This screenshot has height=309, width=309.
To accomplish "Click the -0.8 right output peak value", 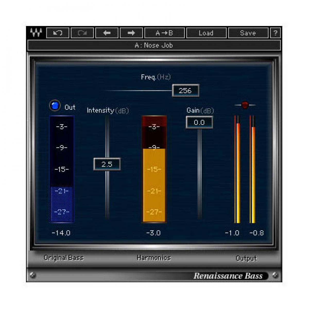I will (x=257, y=233).
